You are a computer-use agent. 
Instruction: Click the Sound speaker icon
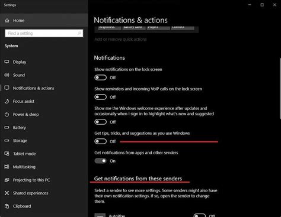(7, 75)
